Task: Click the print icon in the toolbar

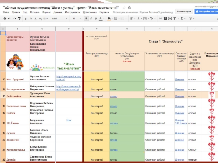Action: (x=5, y=18)
